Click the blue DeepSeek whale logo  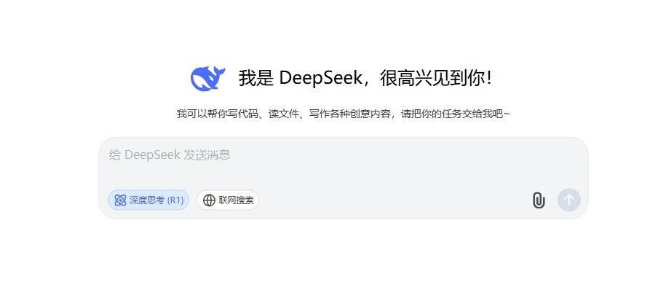click(207, 78)
